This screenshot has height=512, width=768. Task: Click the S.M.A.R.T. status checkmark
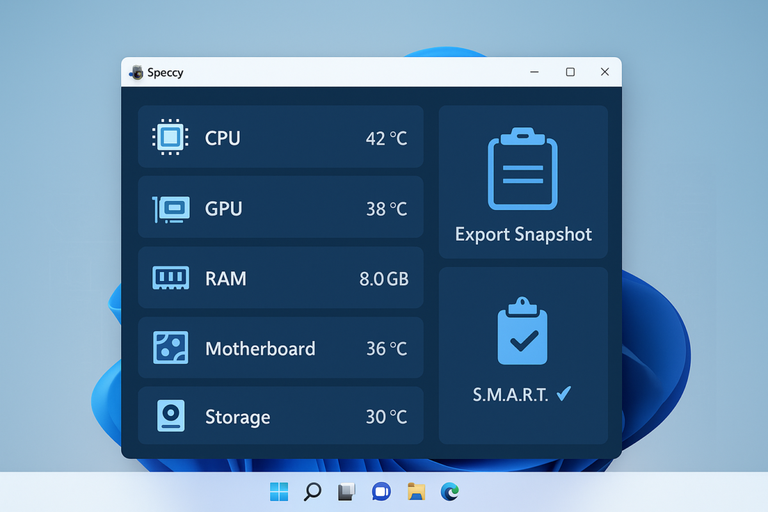(x=564, y=394)
